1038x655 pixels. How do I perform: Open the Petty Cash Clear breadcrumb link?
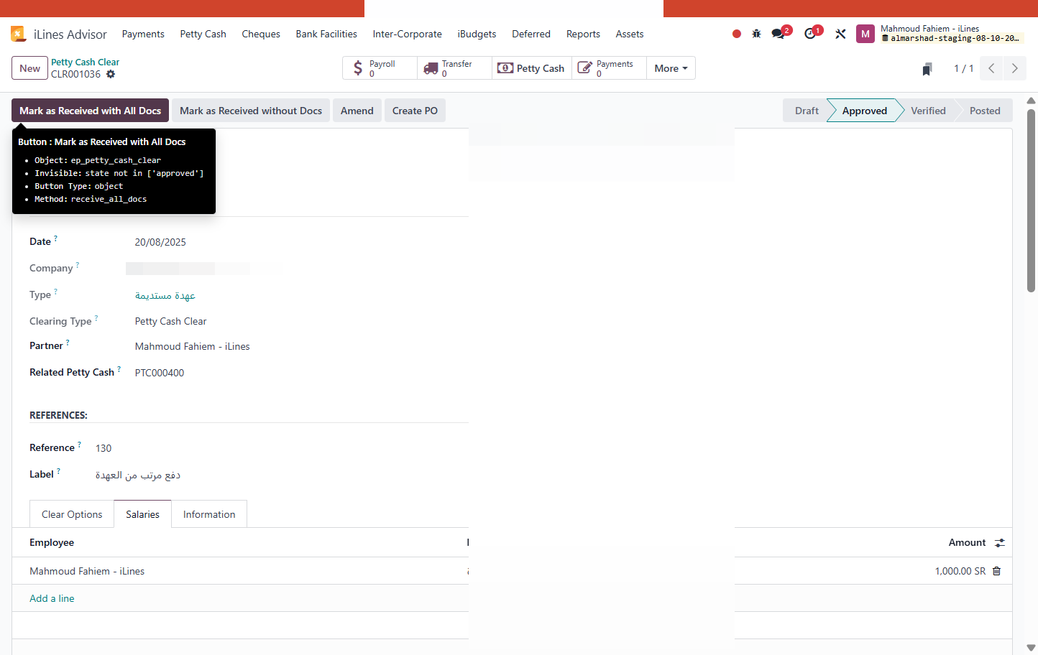point(85,62)
